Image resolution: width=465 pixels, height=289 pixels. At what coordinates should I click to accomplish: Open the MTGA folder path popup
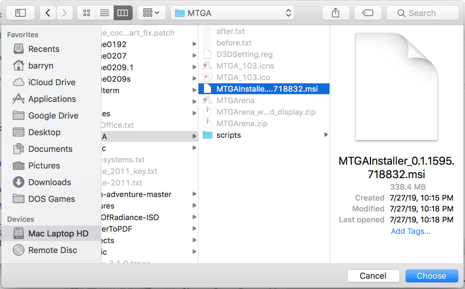[232, 13]
